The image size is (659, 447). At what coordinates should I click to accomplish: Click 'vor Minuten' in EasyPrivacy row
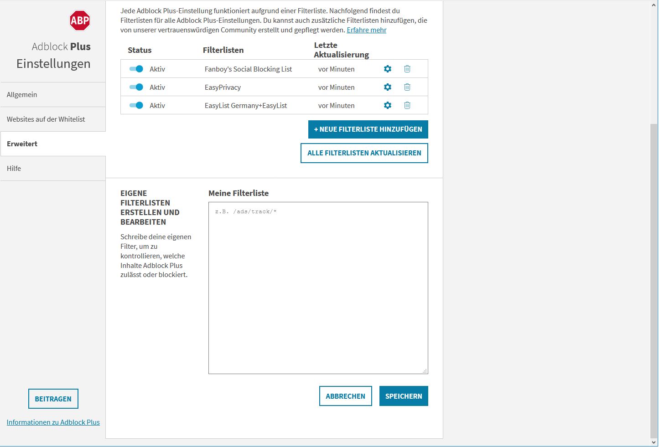[337, 87]
